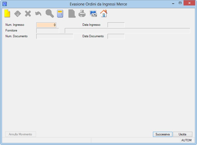This screenshot has height=145, width=197.
Task: Click the wide Fornitore description field
Action: pos(127,31)
